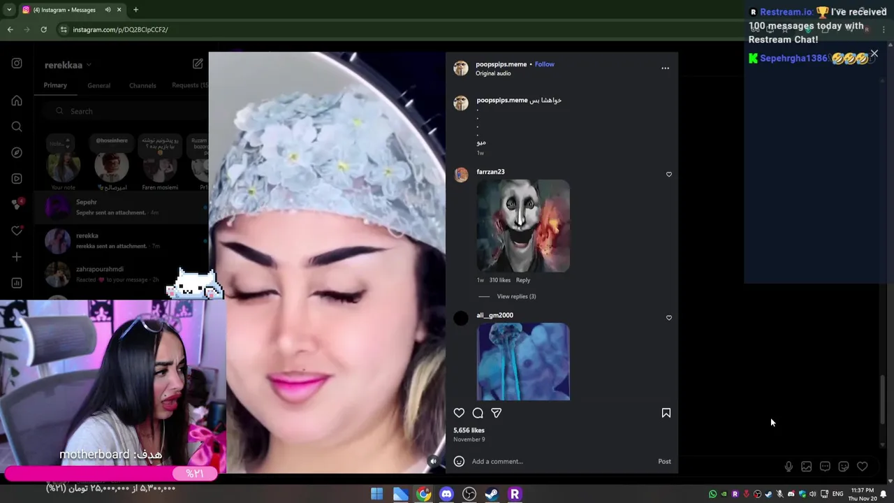Reload the page in Chrome
Screen dimensions: 894x503
(x=43, y=29)
